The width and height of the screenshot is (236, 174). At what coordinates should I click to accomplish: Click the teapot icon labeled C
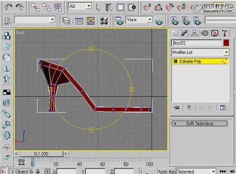197,21
